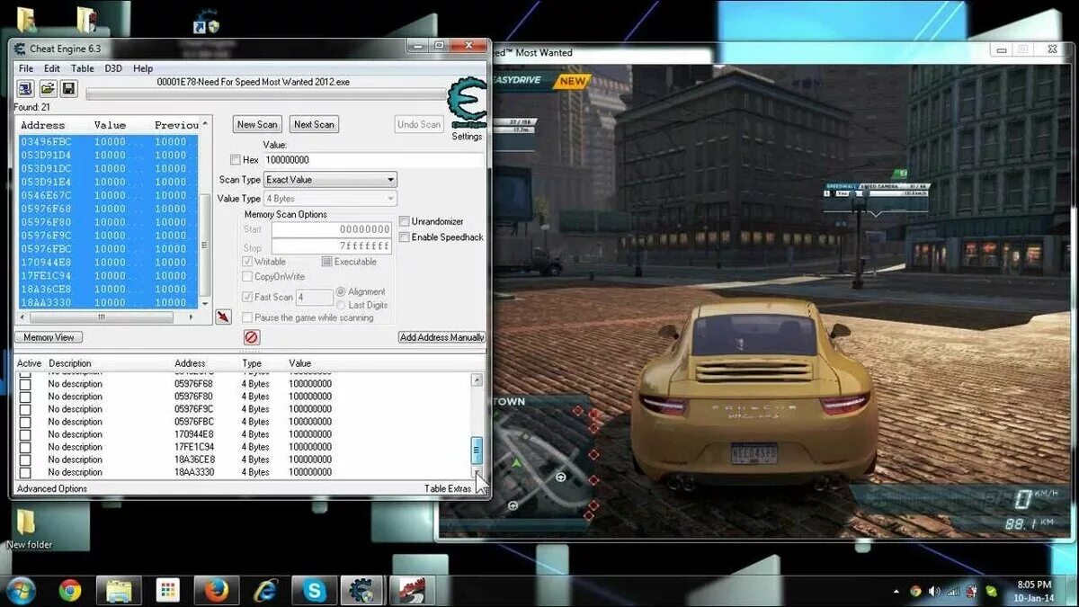Open Advanced Options
1079x607 pixels.
click(52, 488)
